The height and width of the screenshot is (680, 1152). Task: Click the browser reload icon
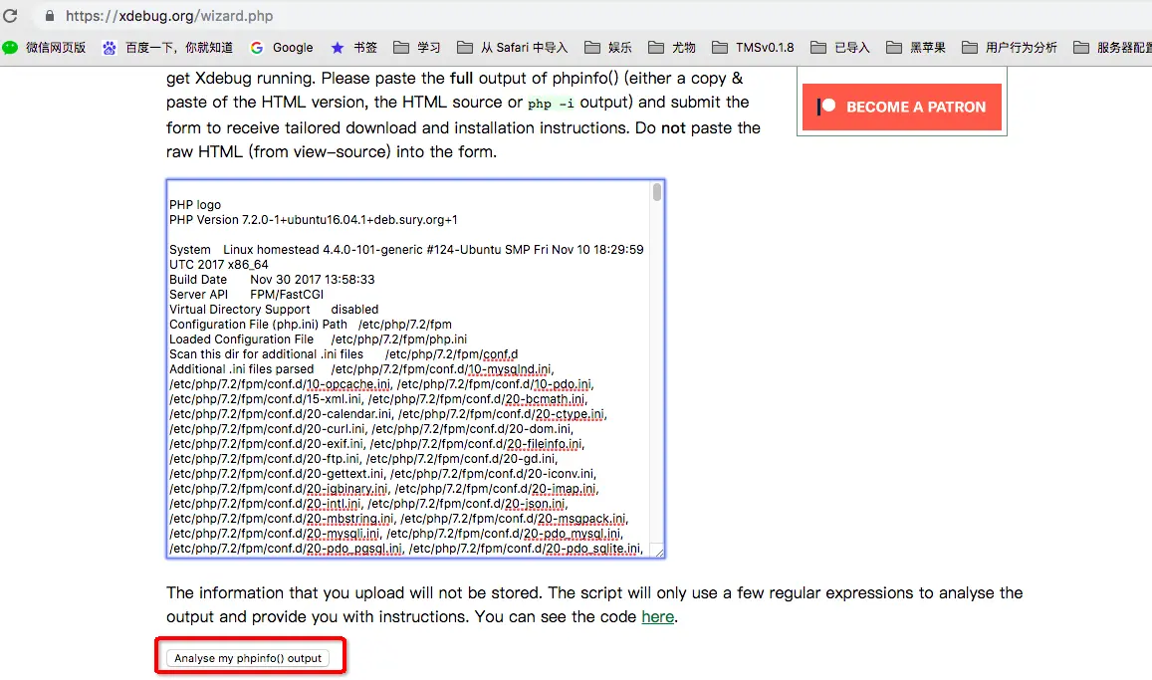tap(10, 15)
